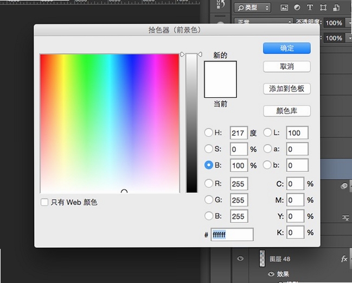Select the S saturation radio button
This screenshot has height=283, width=352.
209,149
